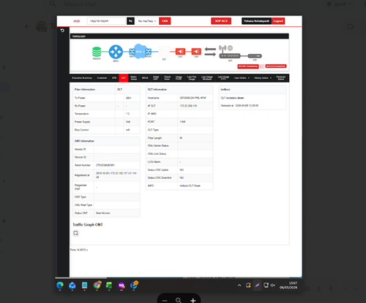Click the Indikasi OLT Down info value
This screenshot has height=303, width=366.
point(190,185)
